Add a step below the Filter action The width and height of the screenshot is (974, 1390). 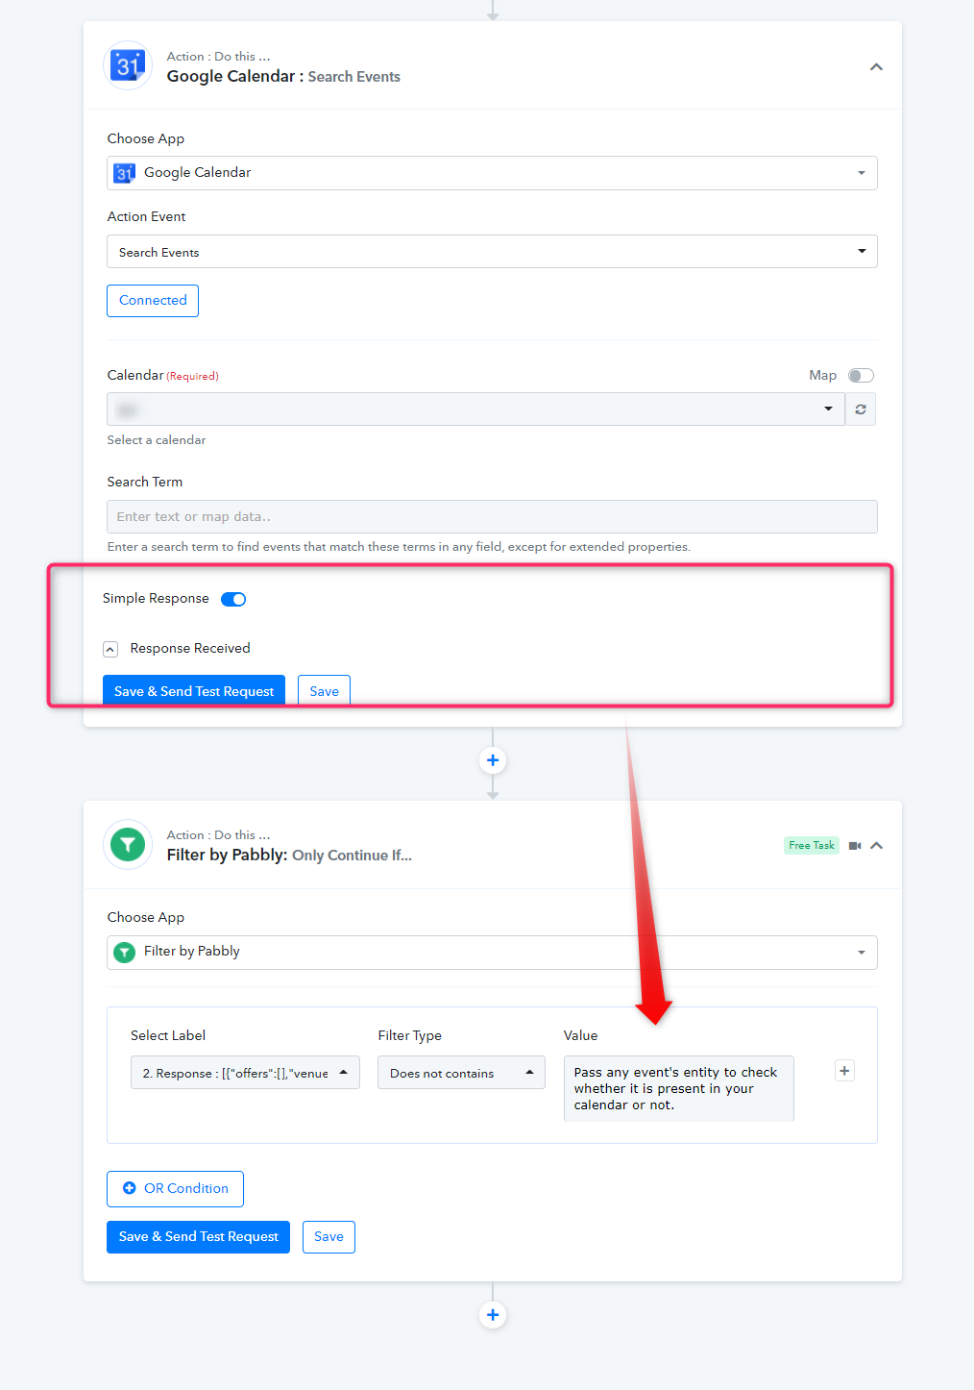tap(493, 1315)
